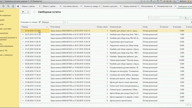Click the magnifier search icon in top panel

(8, 6)
